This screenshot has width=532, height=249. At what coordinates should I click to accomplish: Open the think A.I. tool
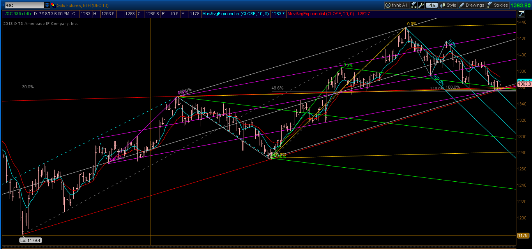click(x=397, y=5)
